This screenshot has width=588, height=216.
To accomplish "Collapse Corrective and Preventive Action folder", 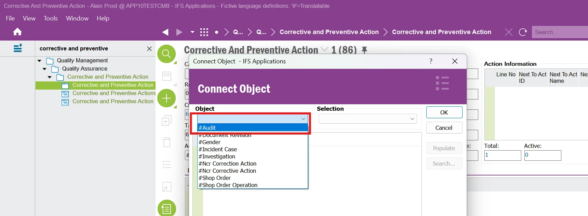I will pyautogui.click(x=50, y=77).
